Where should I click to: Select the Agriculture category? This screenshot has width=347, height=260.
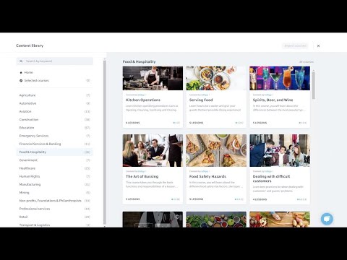click(54, 95)
